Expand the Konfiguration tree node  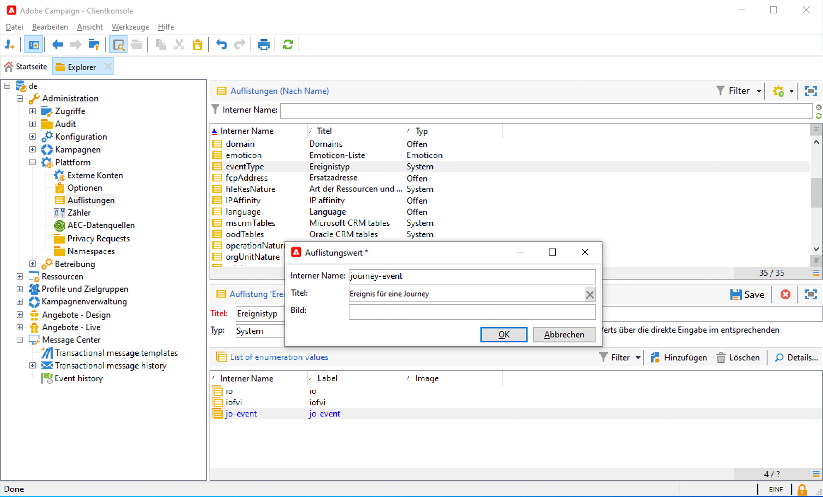(x=33, y=137)
